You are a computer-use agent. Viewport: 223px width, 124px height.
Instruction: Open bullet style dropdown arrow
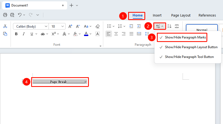114,26
